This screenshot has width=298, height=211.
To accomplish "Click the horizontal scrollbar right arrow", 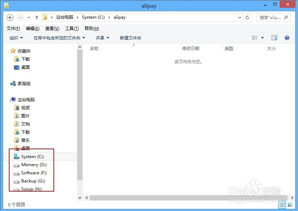I will point(292,198).
